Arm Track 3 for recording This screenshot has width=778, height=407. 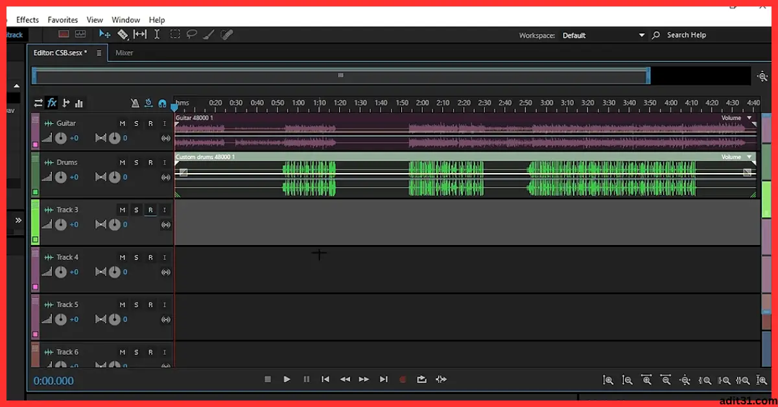(x=150, y=209)
